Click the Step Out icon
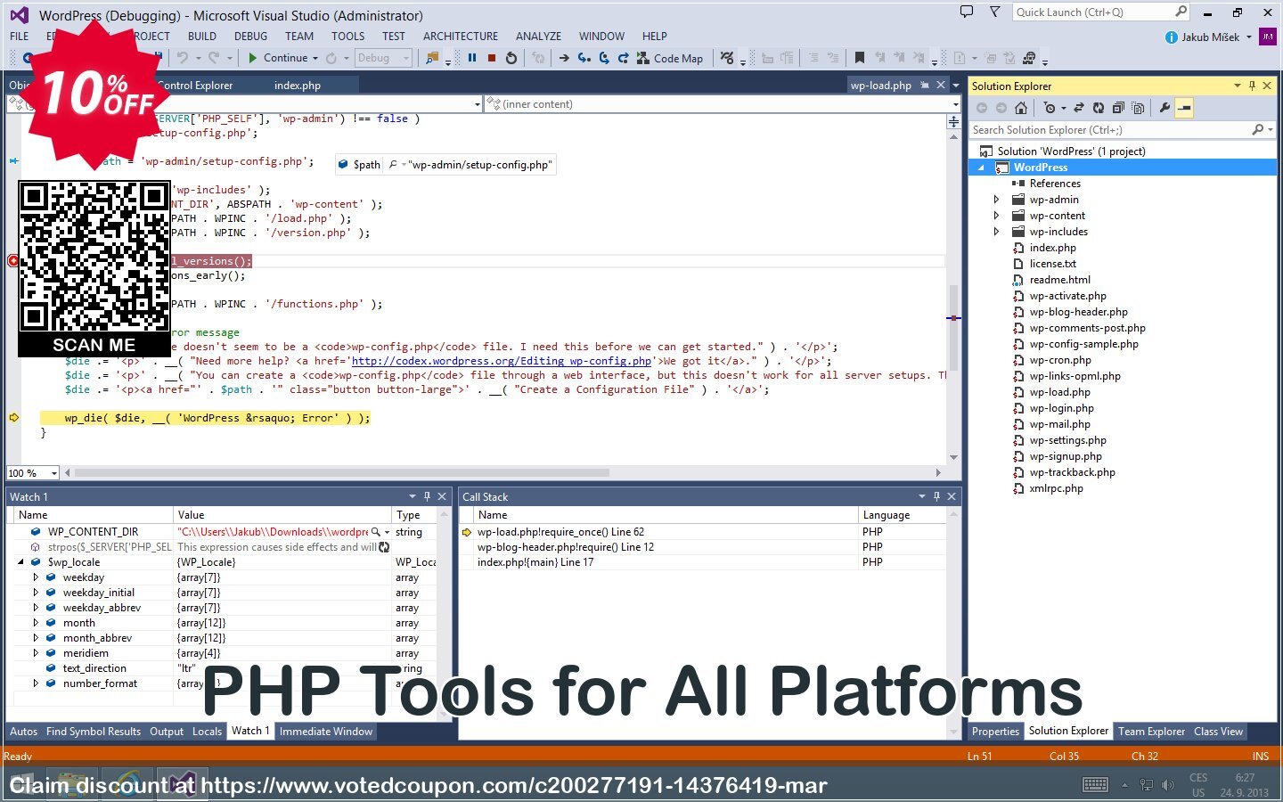This screenshot has height=802, width=1283. pos(624,58)
